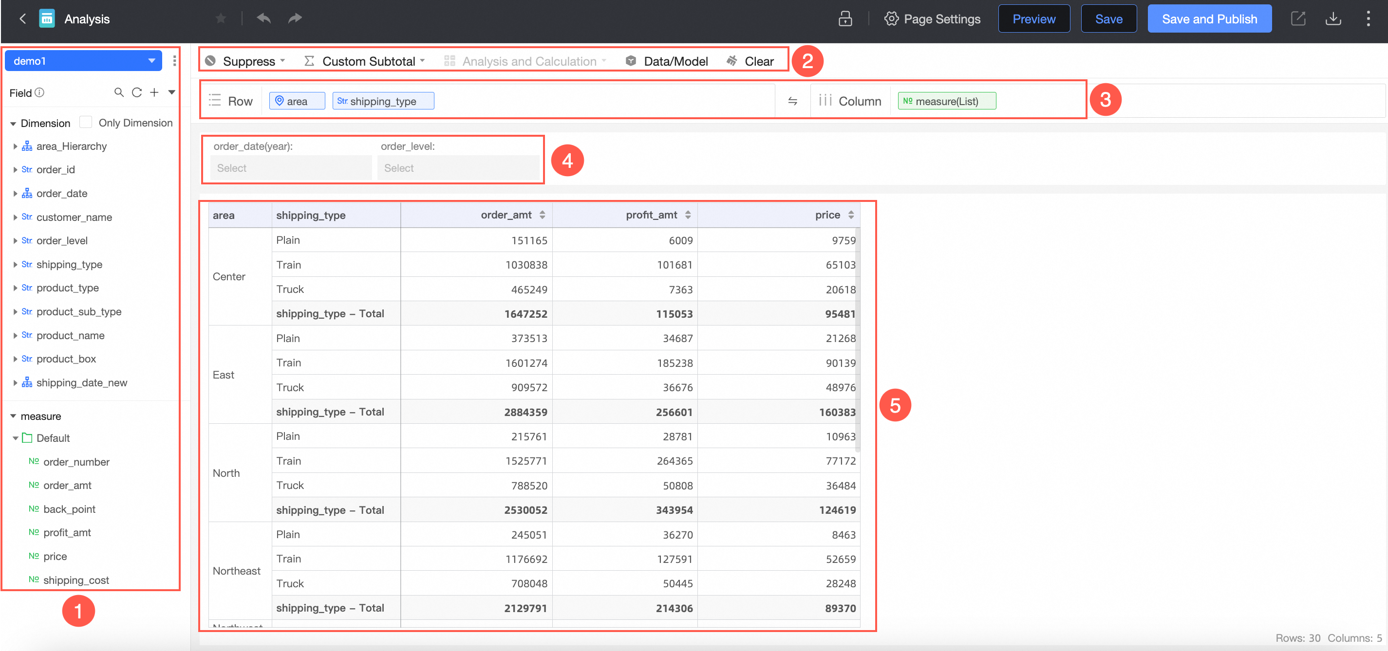Refresh the field list
This screenshot has width=1388, height=651.
coord(137,92)
